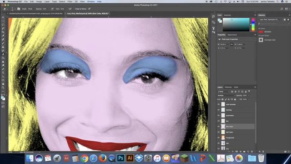
Task: Click the foreground/background color swatches in toolbar
Action: coord(3,98)
